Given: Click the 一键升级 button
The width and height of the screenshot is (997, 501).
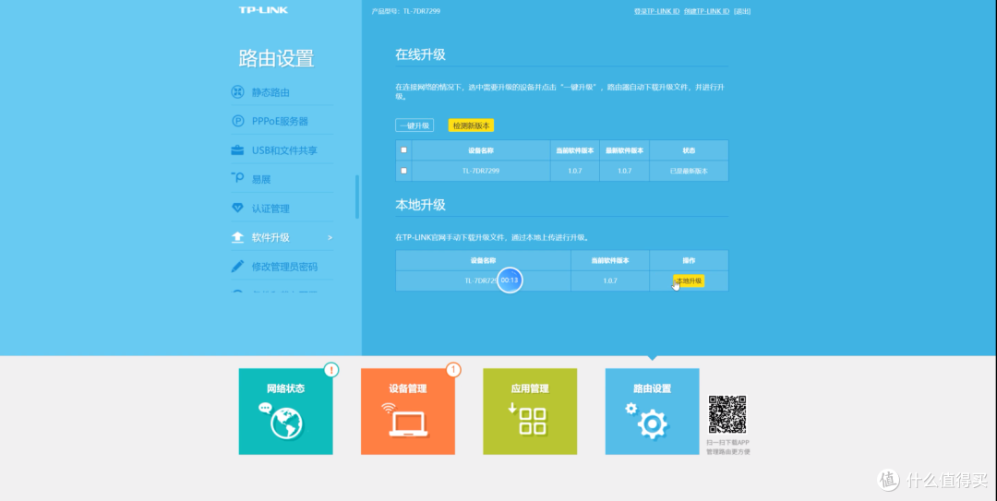Looking at the screenshot, I should pyautogui.click(x=414, y=125).
